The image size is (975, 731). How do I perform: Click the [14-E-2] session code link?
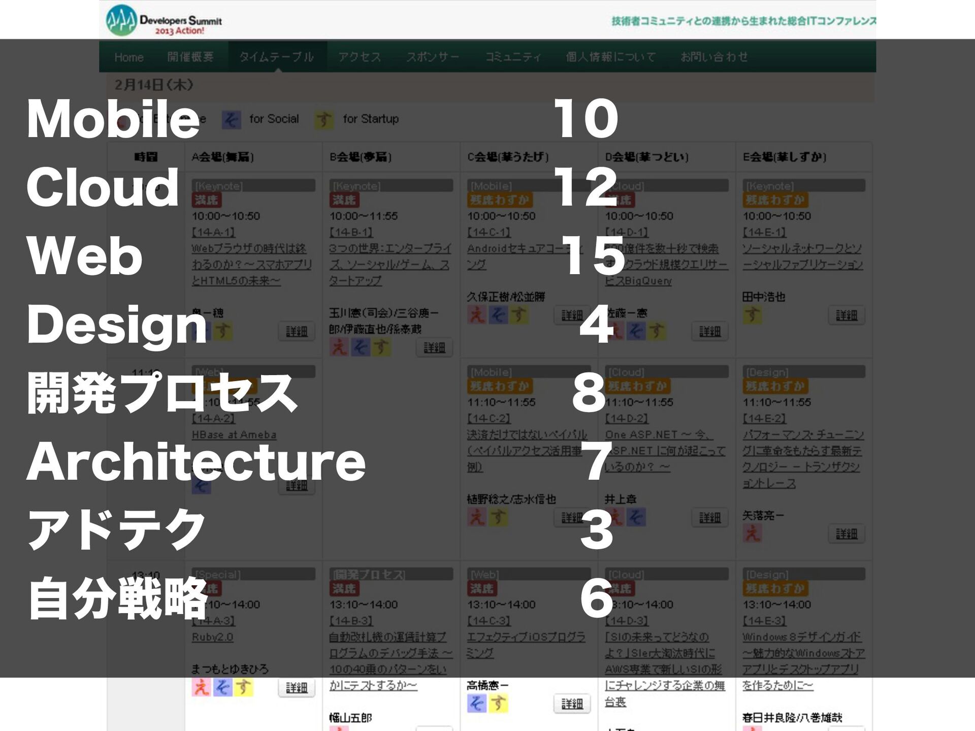[x=765, y=418]
